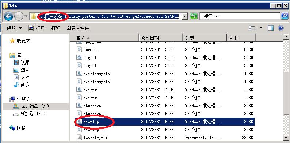Click the 打印 button

pos(56,28)
